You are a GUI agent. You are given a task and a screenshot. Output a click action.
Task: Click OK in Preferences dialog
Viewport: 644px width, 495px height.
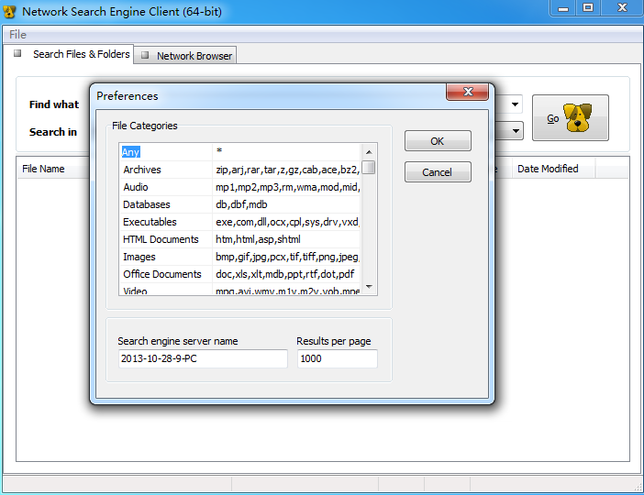[x=438, y=141]
